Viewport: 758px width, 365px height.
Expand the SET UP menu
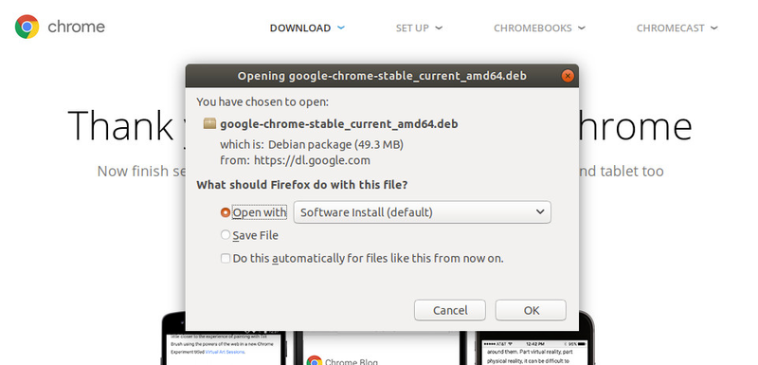419,28
